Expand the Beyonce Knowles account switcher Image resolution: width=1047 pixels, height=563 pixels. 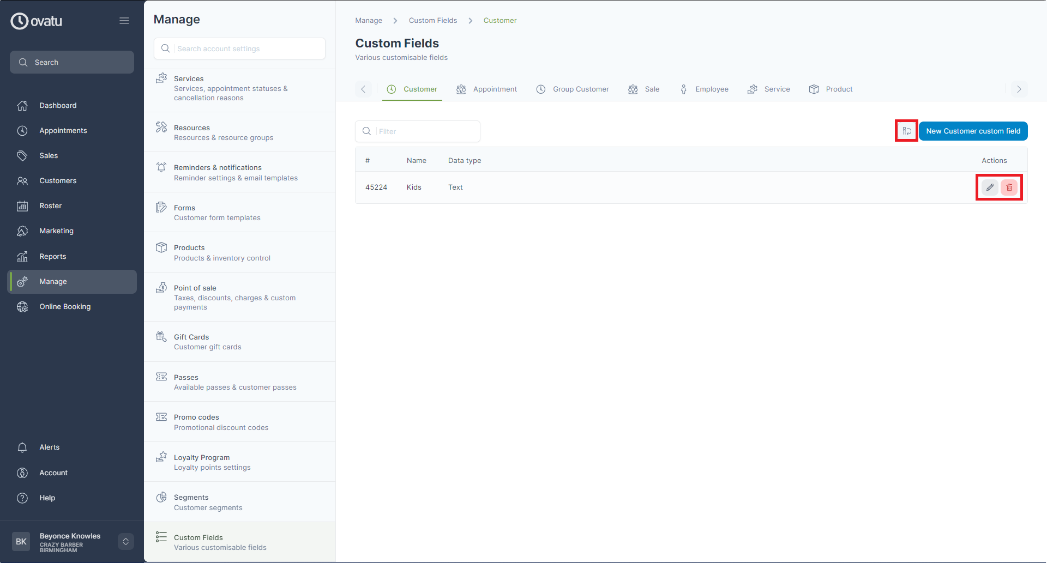125,541
